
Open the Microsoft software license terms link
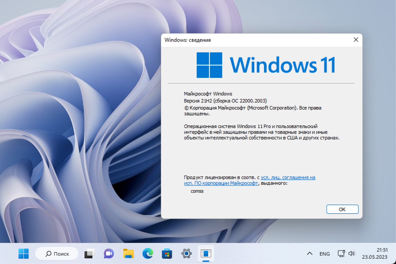pos(249,180)
